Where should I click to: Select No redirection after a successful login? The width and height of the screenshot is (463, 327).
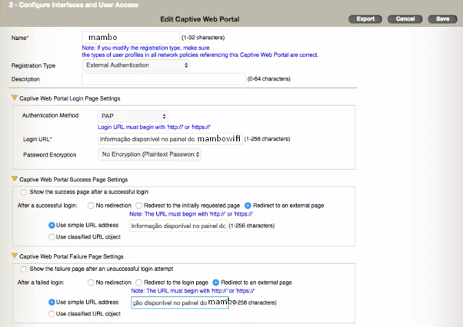pos(91,206)
